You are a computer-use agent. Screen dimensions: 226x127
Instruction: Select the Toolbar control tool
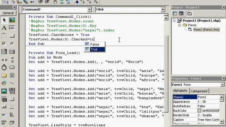click(4, 107)
